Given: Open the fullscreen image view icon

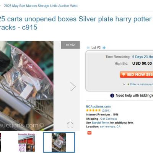Looking at the screenshot, I should [70, 125].
